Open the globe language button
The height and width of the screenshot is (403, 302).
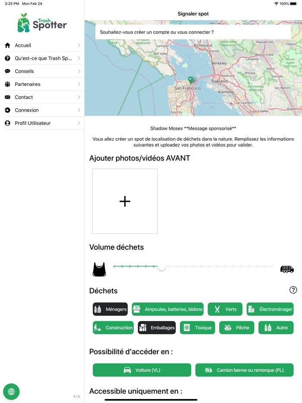[x=11, y=392]
